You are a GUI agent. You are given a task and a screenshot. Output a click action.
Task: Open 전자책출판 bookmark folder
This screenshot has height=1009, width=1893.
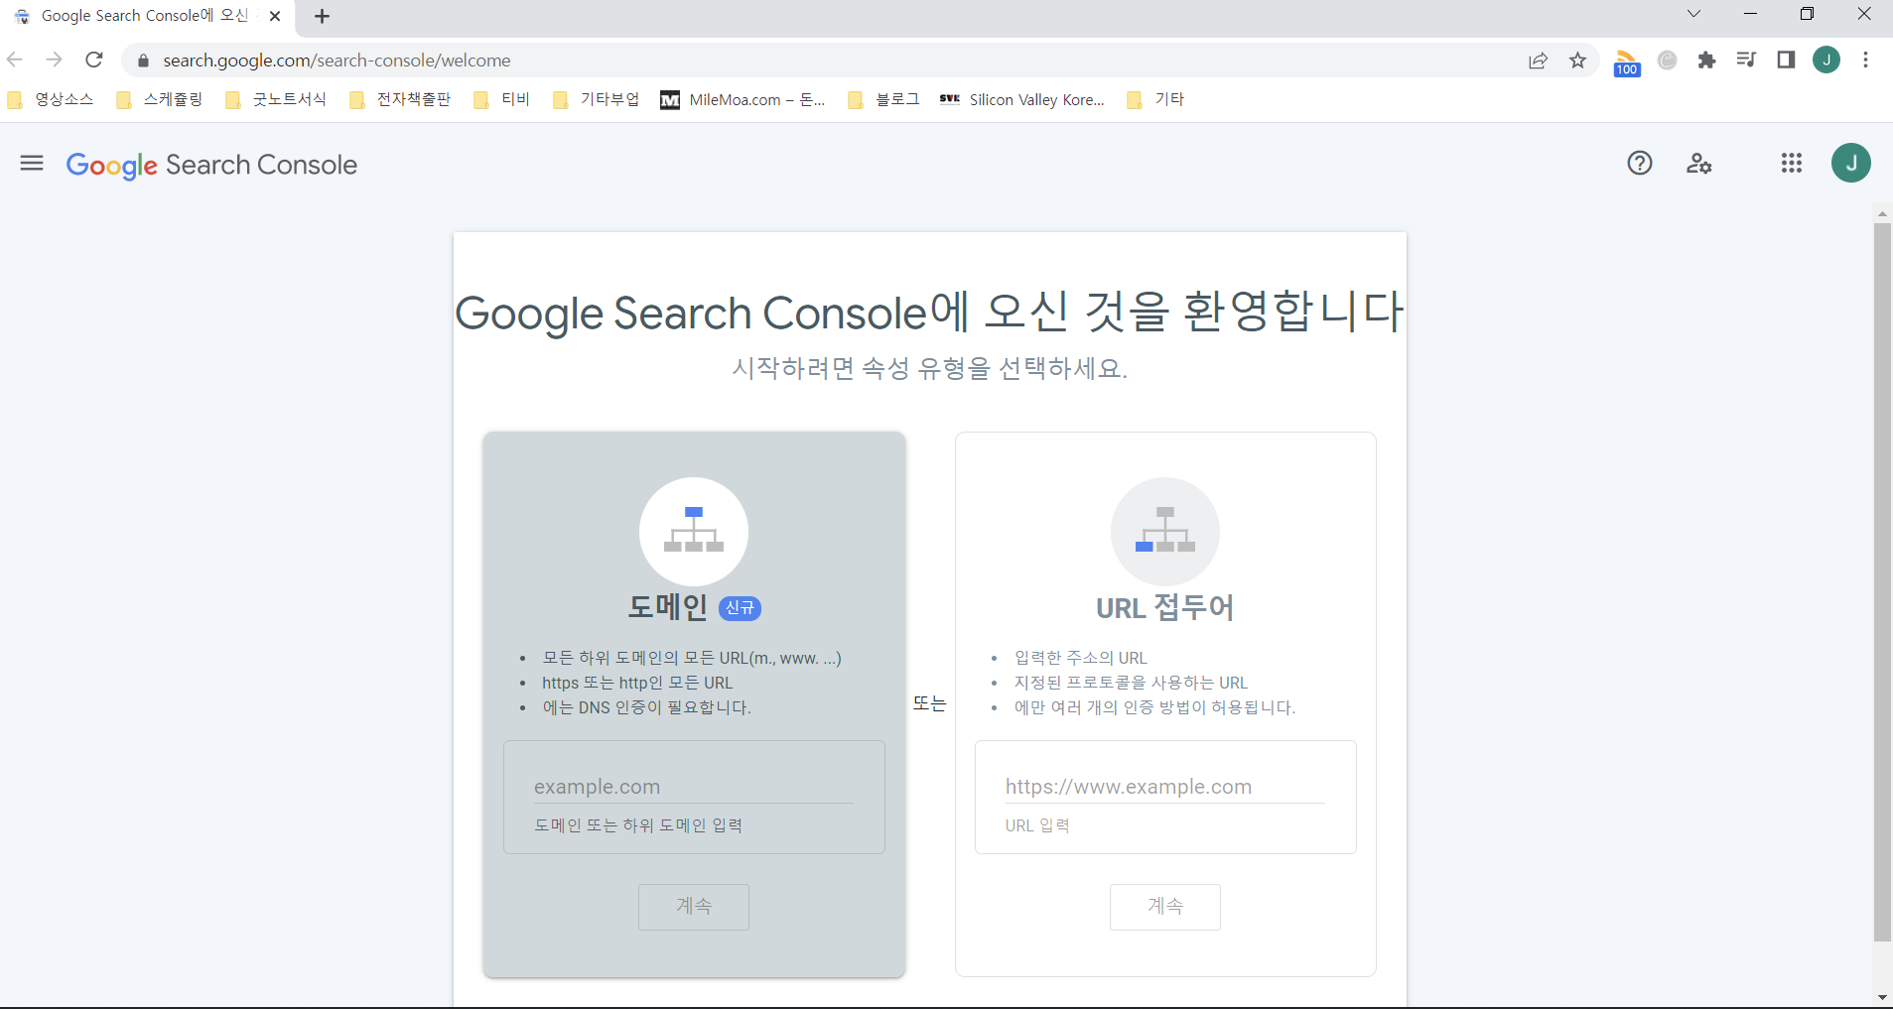400,99
